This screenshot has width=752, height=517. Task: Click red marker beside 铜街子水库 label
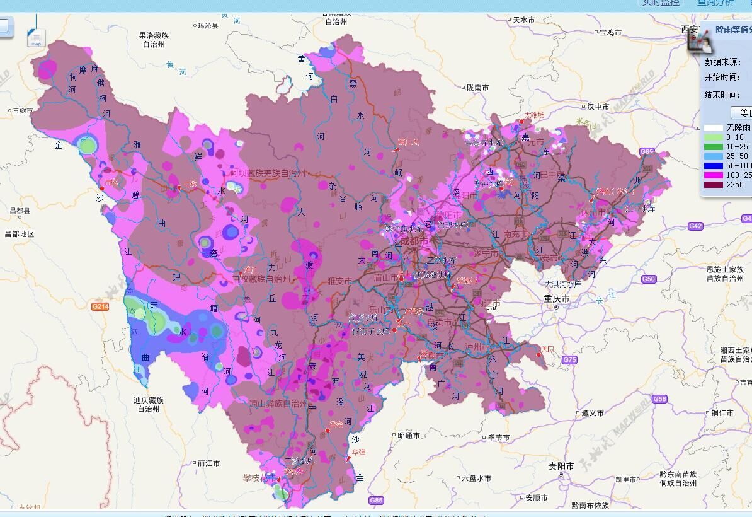[394, 330]
